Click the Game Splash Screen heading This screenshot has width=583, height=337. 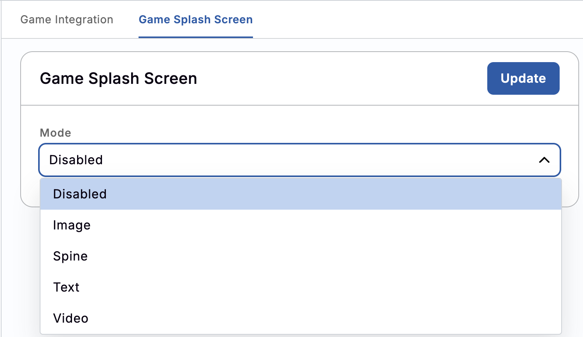click(118, 78)
